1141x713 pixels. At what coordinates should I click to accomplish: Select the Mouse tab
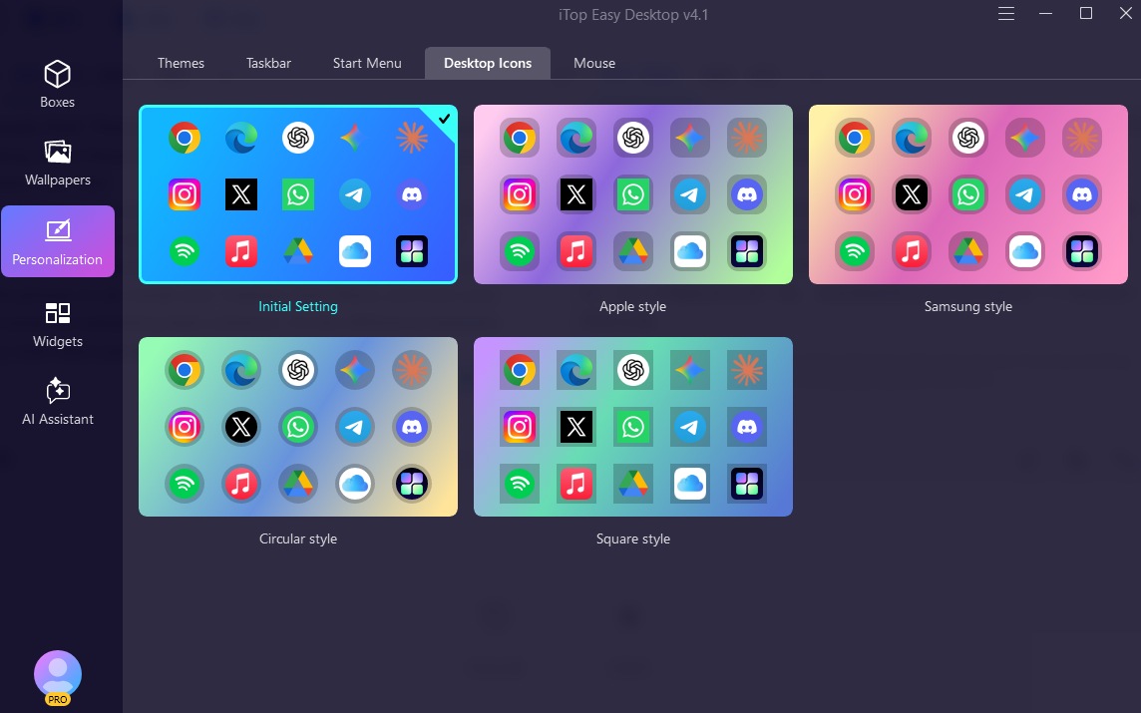point(594,63)
